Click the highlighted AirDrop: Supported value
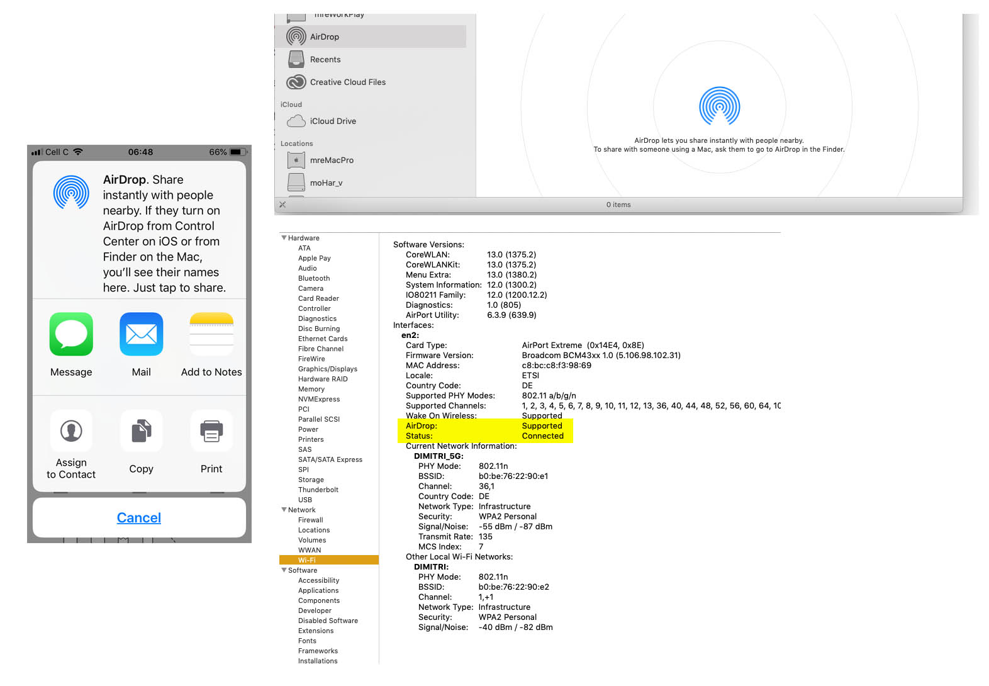Viewport: 989px width, 686px height. coord(542,425)
